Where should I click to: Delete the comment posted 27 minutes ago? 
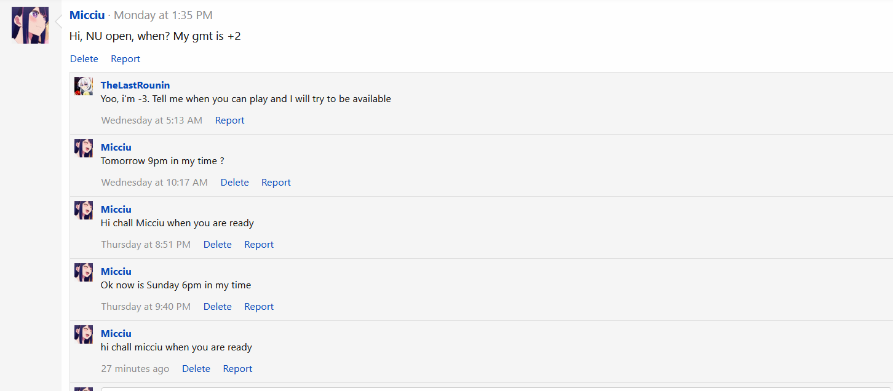coord(196,369)
